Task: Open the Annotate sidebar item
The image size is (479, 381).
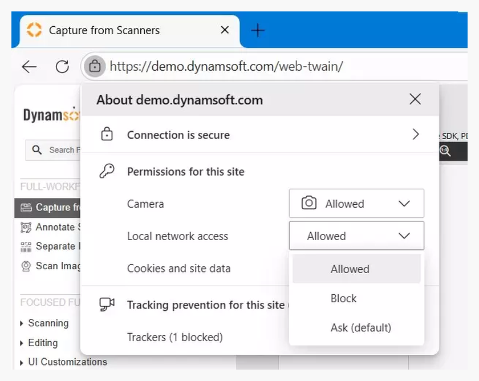Action: pos(50,227)
